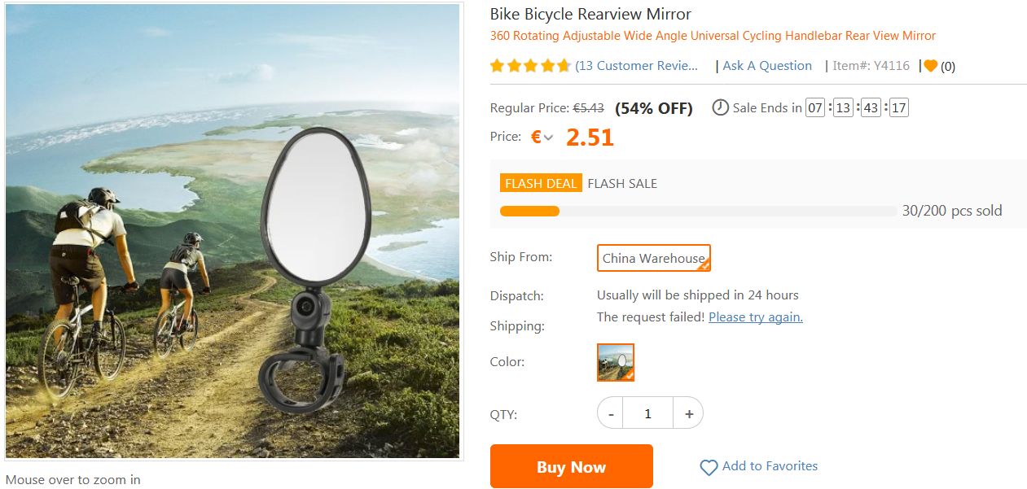
Task: Click the Bike Bicycle Rearview Mirror title
Action: tap(590, 15)
